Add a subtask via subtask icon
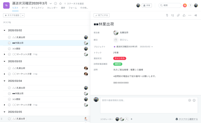 (173, 15)
